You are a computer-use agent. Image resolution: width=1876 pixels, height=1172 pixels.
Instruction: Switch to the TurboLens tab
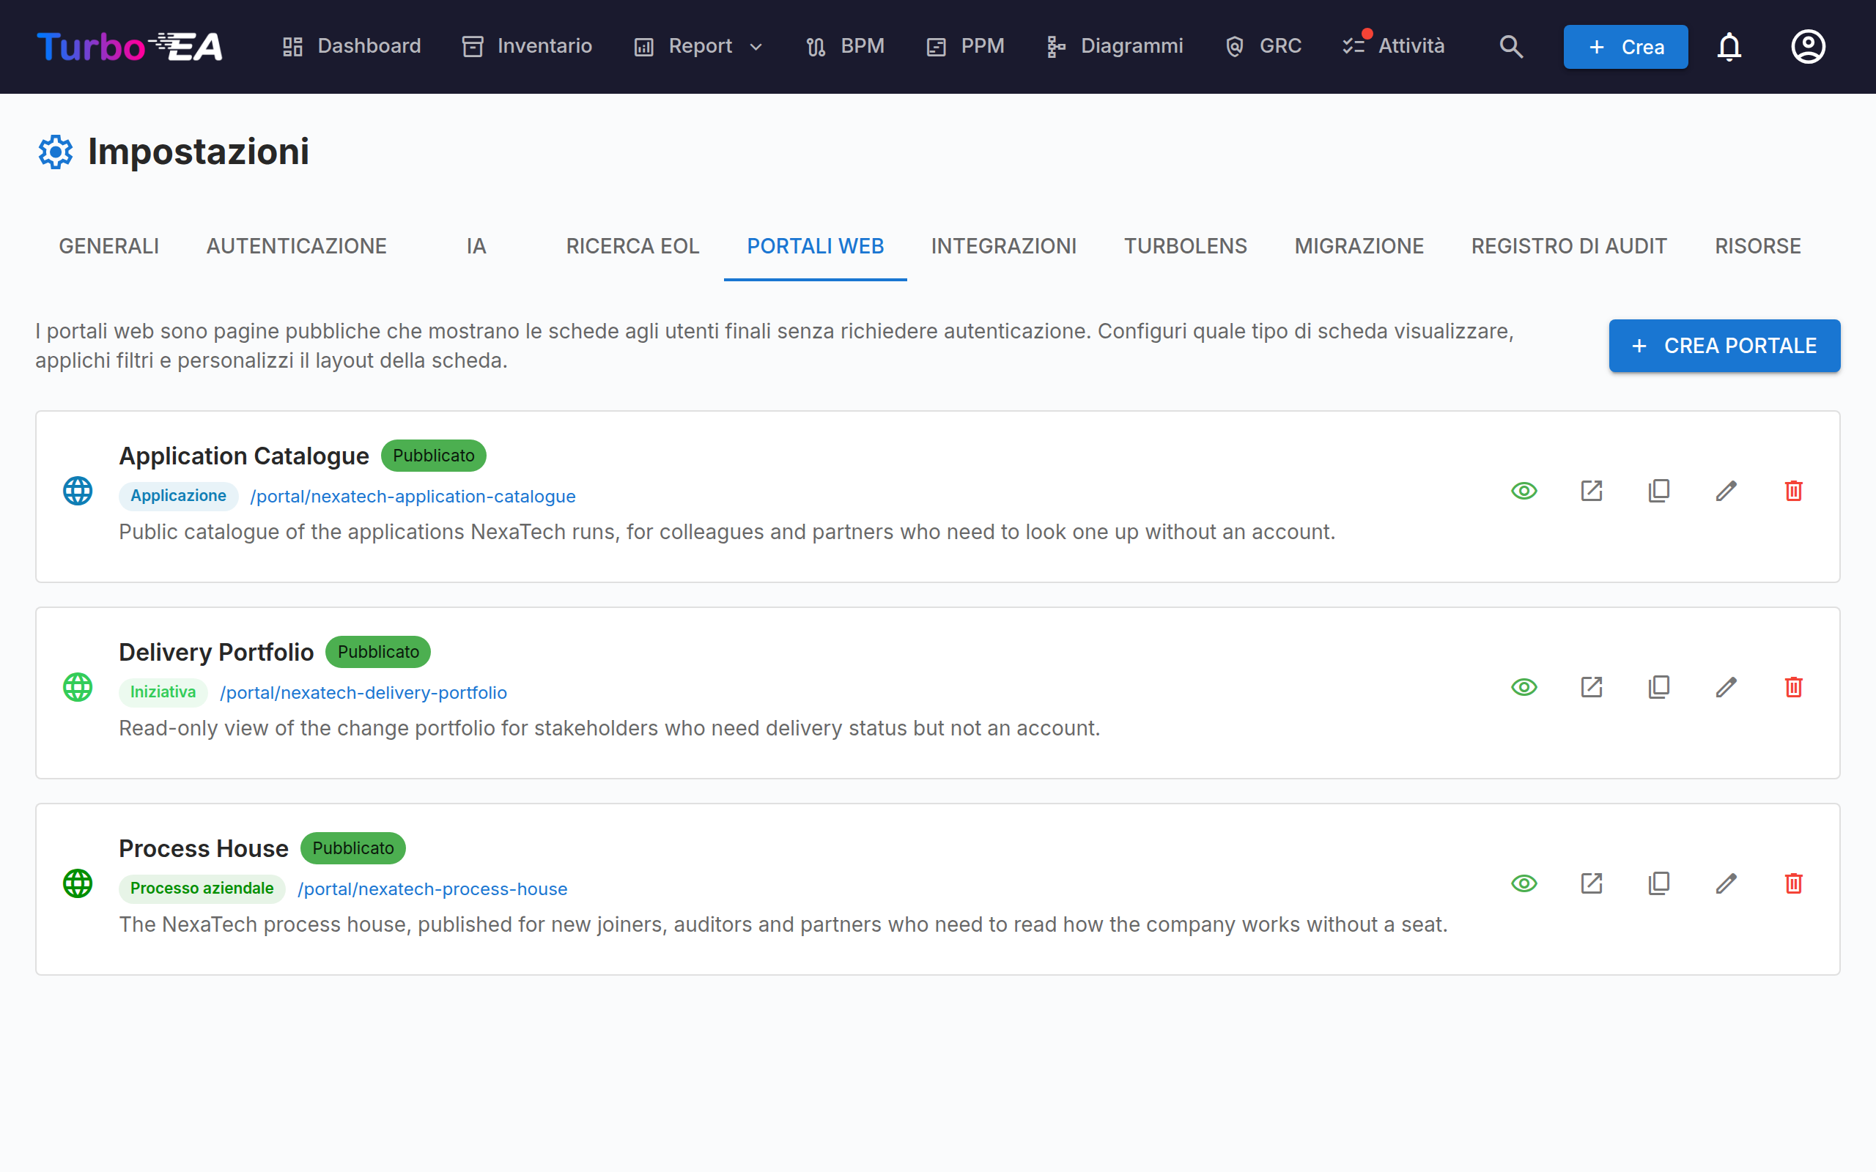(x=1185, y=247)
